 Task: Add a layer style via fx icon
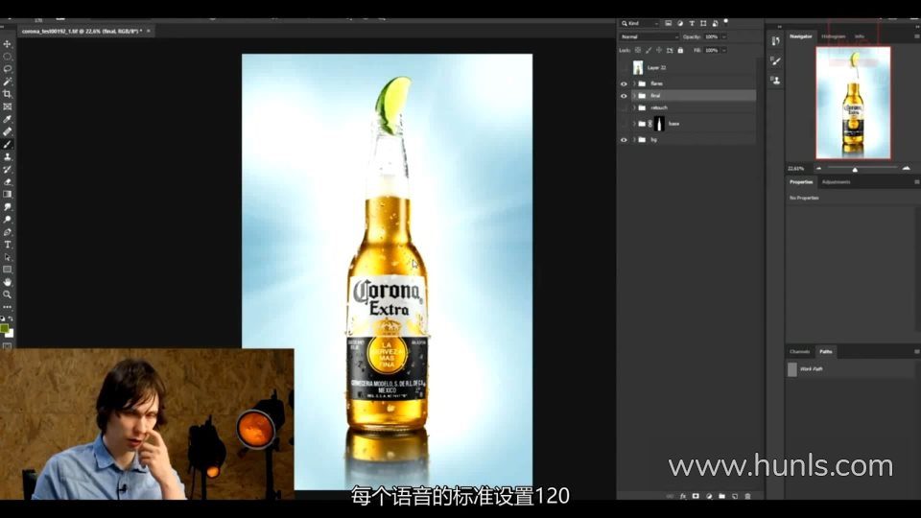[x=682, y=496]
